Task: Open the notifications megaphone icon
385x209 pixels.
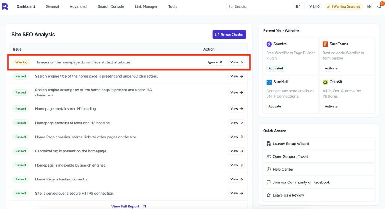Action: tap(379, 7)
